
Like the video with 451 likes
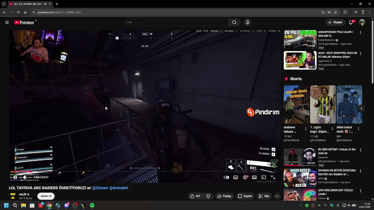click(x=195, y=196)
